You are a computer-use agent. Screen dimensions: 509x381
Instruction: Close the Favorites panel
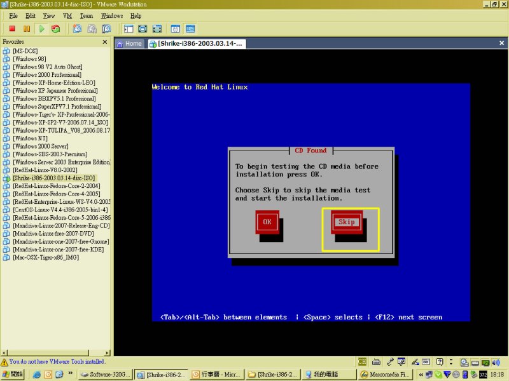(x=105, y=42)
